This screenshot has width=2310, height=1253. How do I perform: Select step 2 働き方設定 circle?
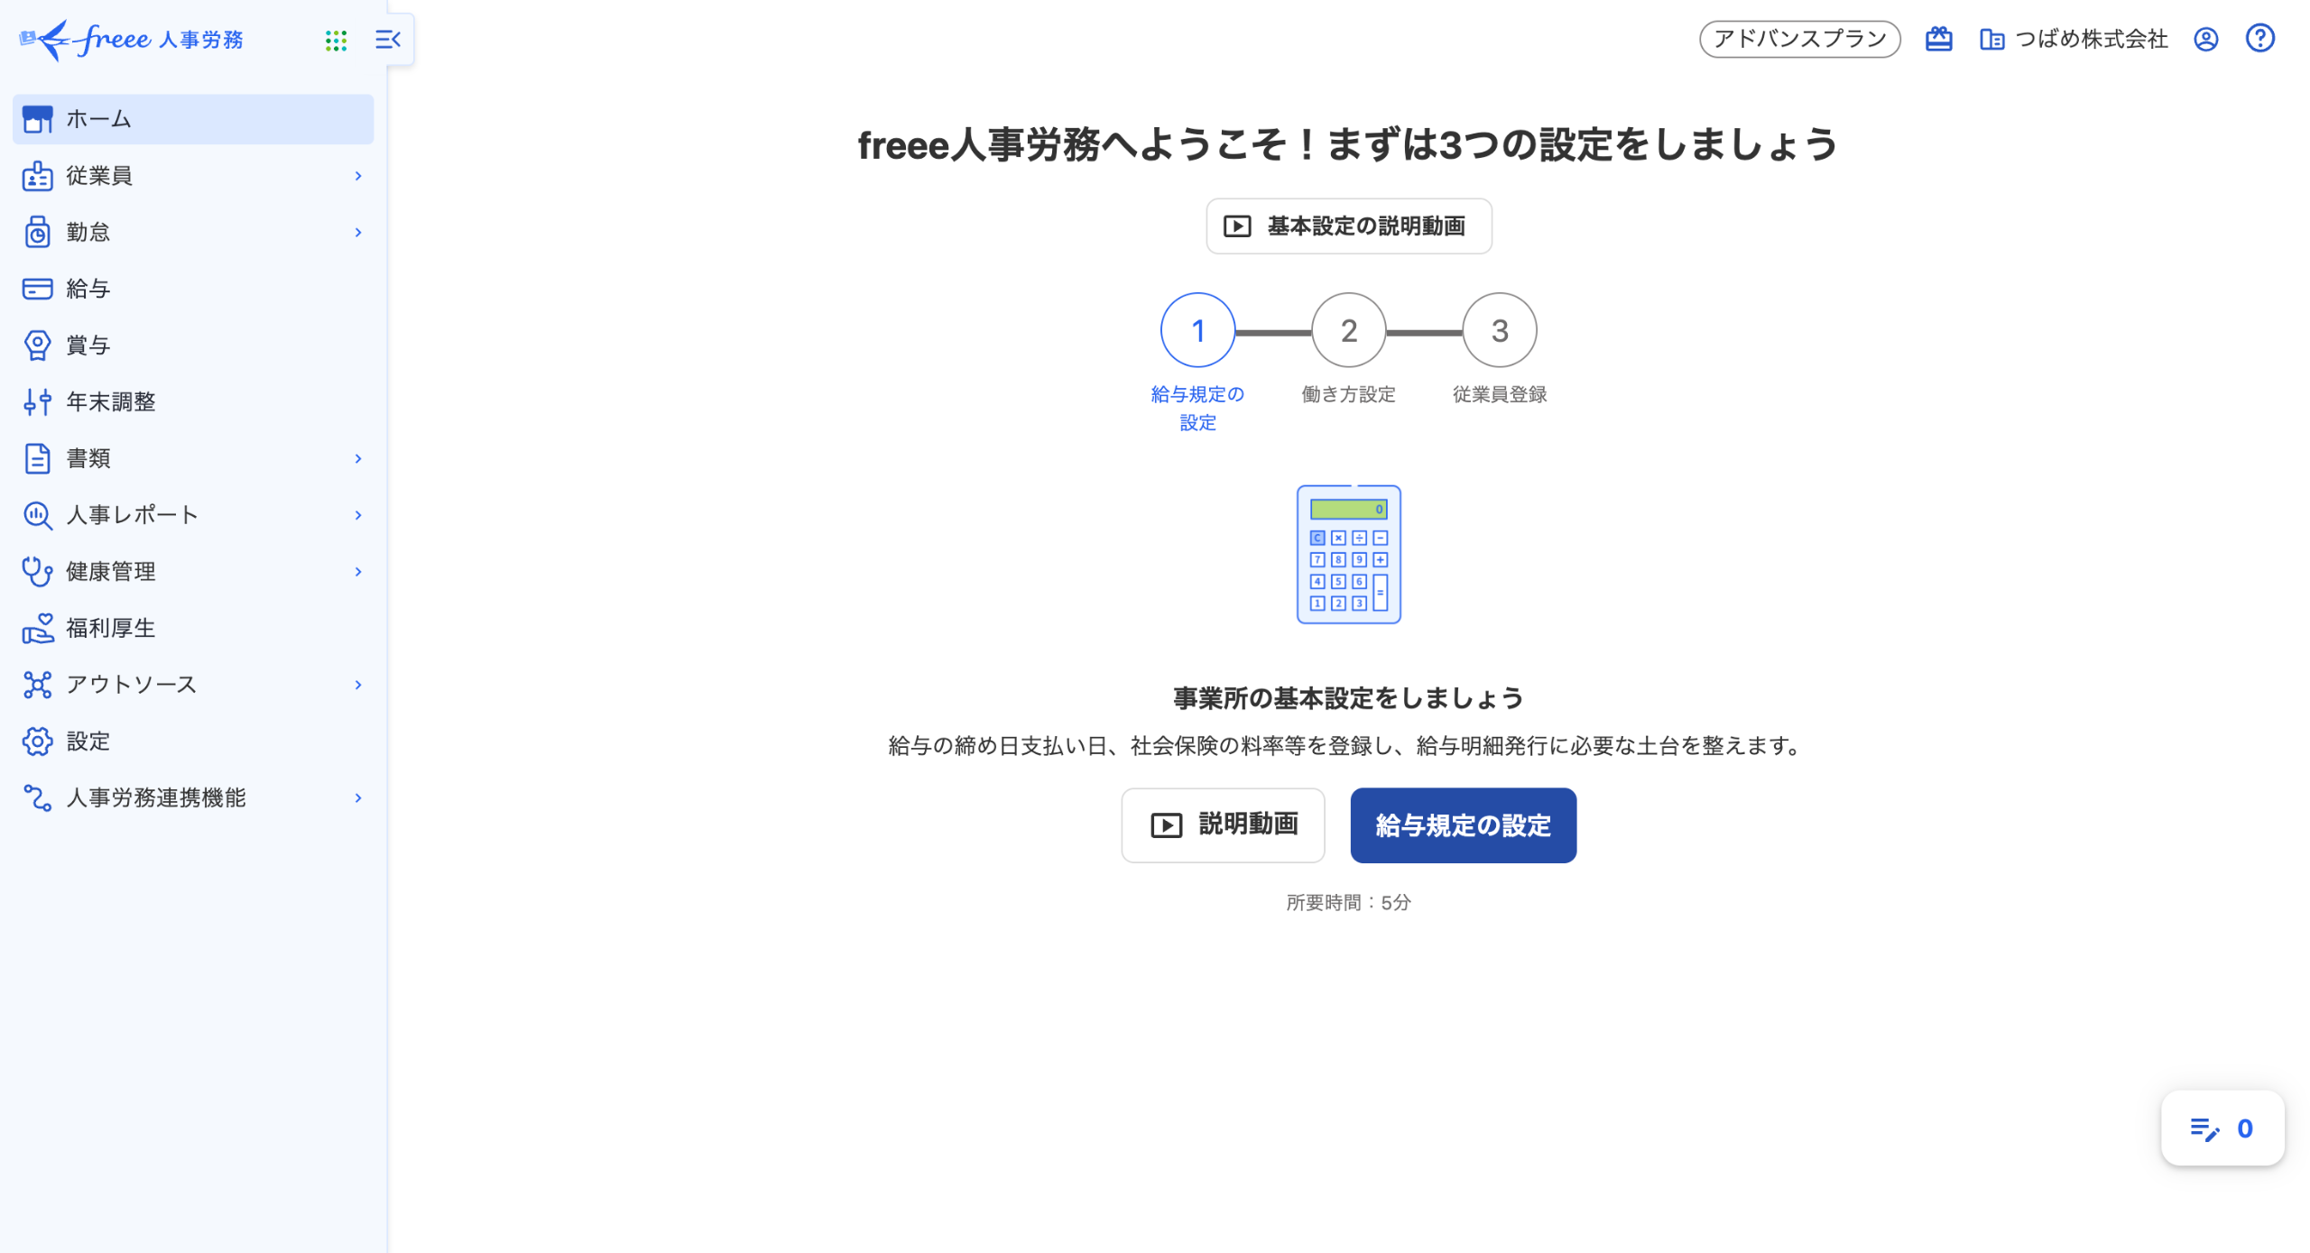(1348, 330)
